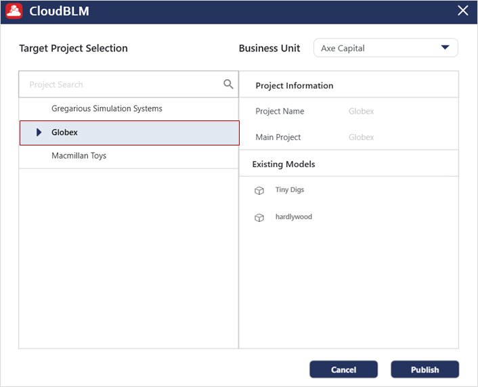Click the Project Information section header

(294, 86)
